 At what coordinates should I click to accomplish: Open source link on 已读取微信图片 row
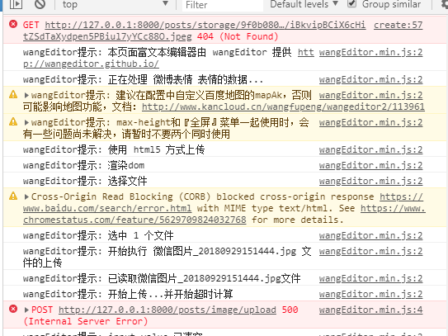point(370,278)
